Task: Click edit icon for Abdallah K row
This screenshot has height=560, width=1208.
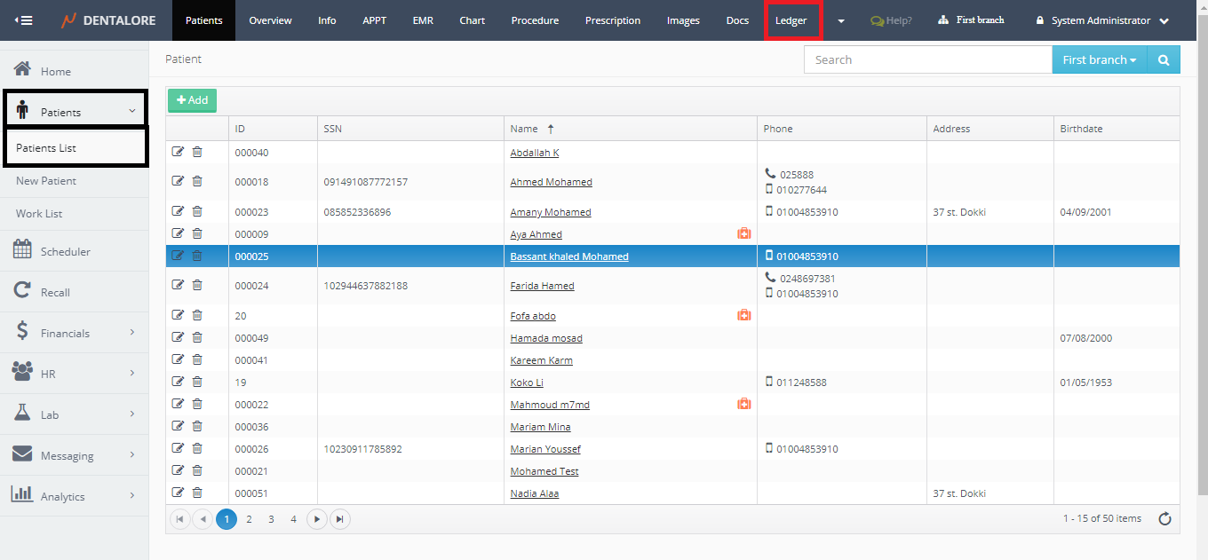Action: point(178,153)
